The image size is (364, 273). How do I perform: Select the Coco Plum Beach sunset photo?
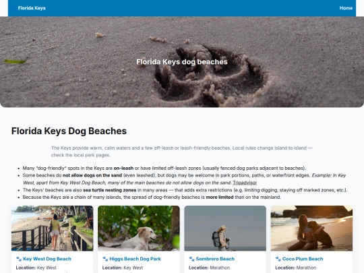(x=311, y=229)
